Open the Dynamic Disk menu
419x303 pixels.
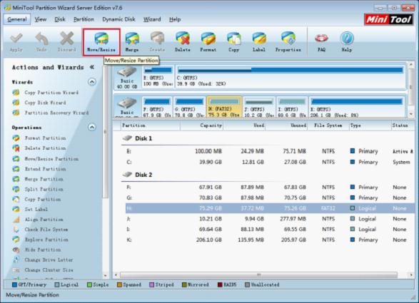(118, 19)
